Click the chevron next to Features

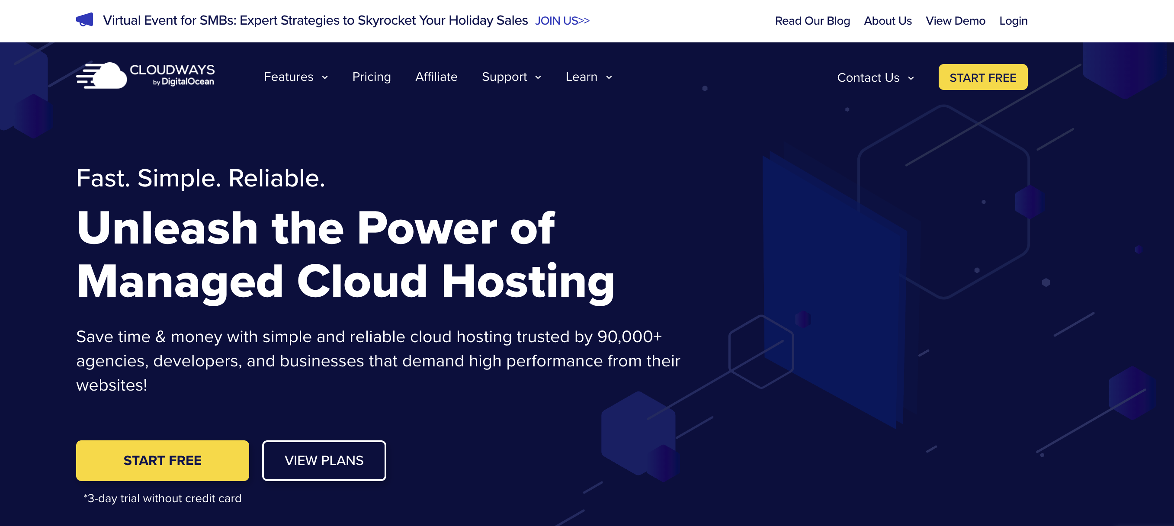coord(325,77)
